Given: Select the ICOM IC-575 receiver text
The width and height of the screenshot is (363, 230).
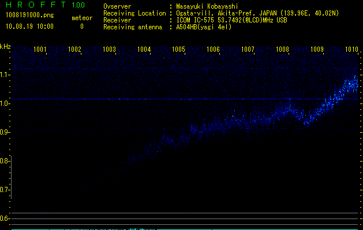Looking at the screenshot, I should click(x=231, y=20).
